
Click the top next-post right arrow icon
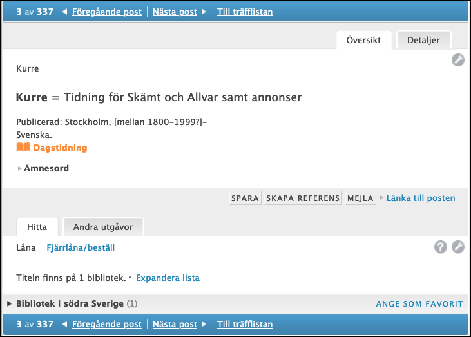204,12
